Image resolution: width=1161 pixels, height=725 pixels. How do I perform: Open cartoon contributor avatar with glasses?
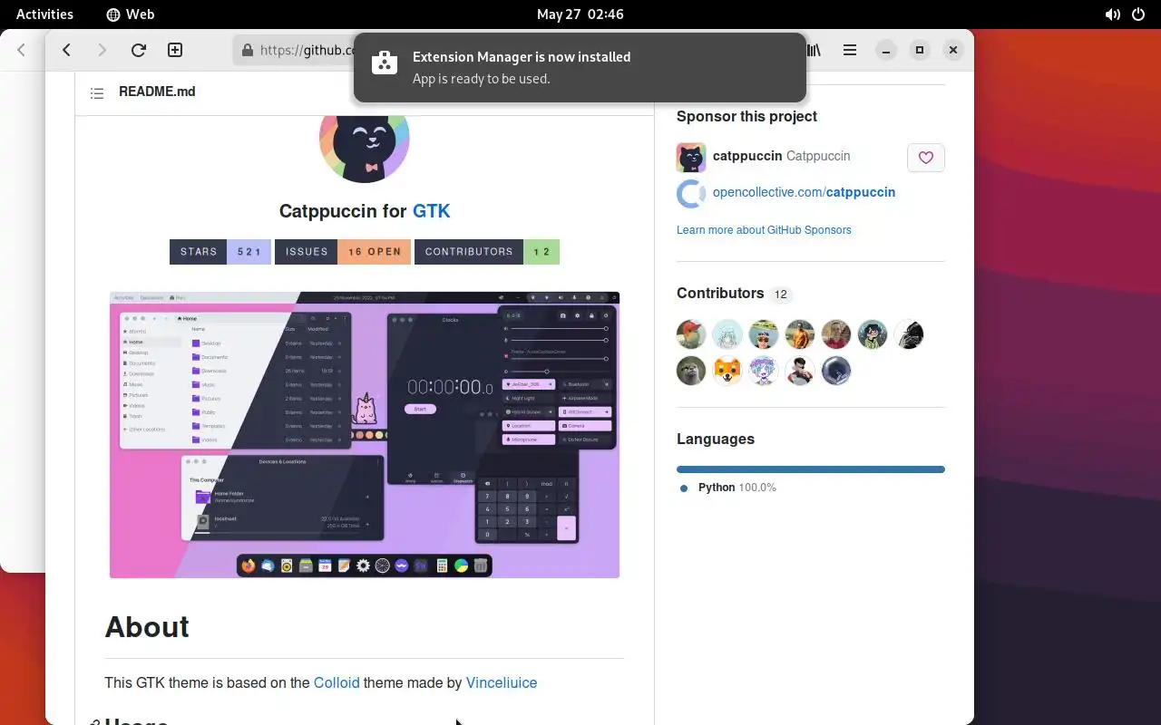pos(873,334)
